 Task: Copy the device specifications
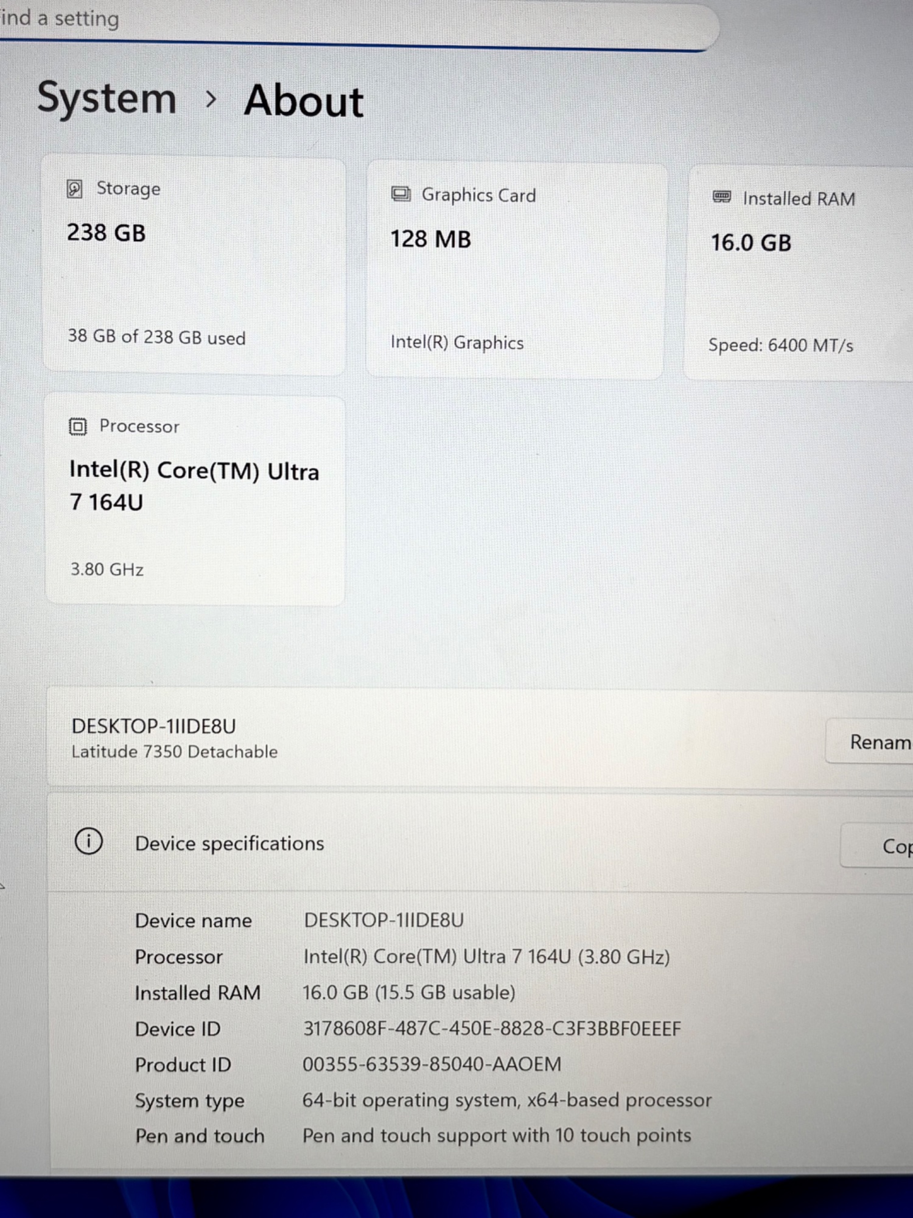880,846
